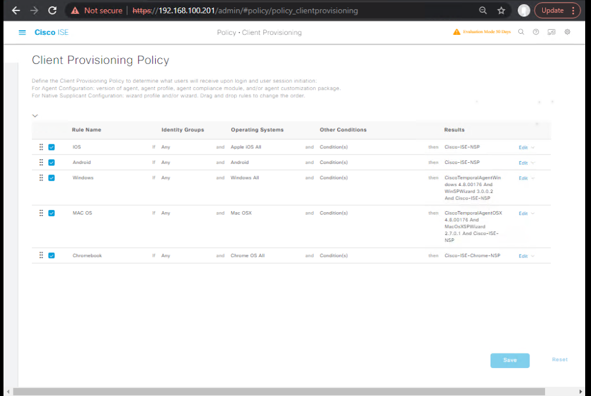Screen dimensions: 591x396
Task: Save the client provisioning policy
Action: tap(510, 360)
